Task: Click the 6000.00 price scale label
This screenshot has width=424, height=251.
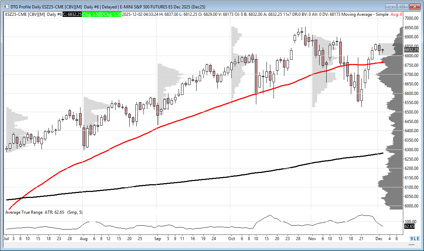Action: (x=411, y=206)
